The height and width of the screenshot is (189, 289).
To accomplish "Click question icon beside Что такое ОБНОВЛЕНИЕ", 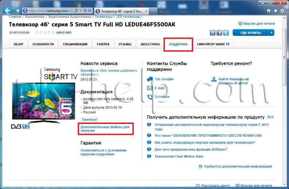I will [149, 135].
